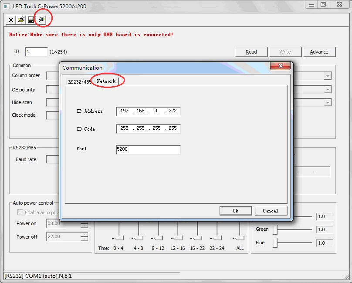This screenshot has height=283, width=352.
Task: Click the Green slider handle
Action: pyautogui.click(x=275, y=229)
